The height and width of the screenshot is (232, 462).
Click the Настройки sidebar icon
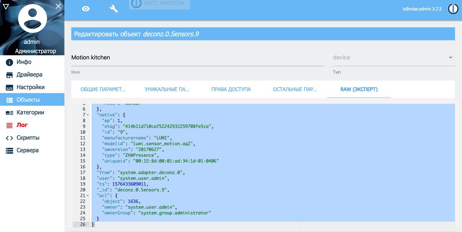click(x=10, y=88)
